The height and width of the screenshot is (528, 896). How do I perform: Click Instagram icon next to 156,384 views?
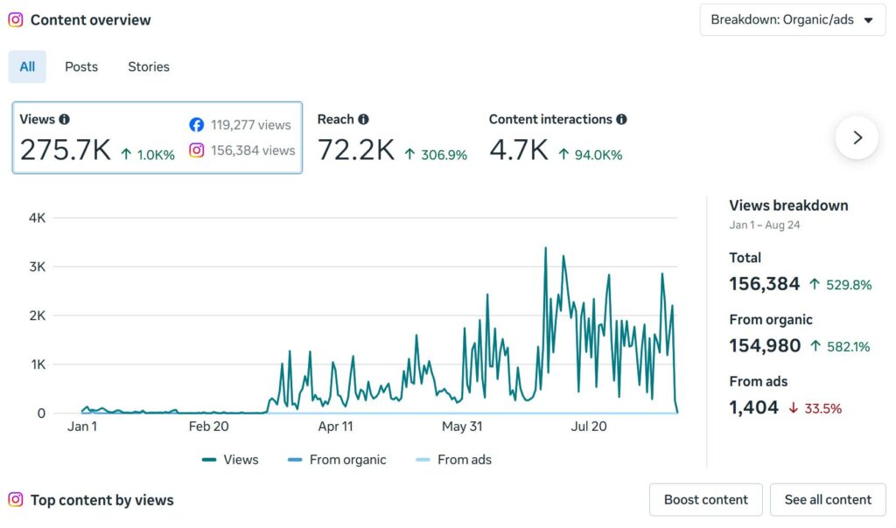coord(197,150)
